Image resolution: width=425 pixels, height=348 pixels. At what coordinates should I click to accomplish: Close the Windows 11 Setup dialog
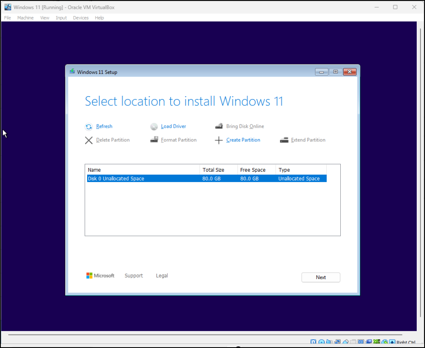pos(349,72)
